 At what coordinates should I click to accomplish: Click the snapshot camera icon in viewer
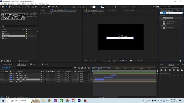[x=131, y=61]
